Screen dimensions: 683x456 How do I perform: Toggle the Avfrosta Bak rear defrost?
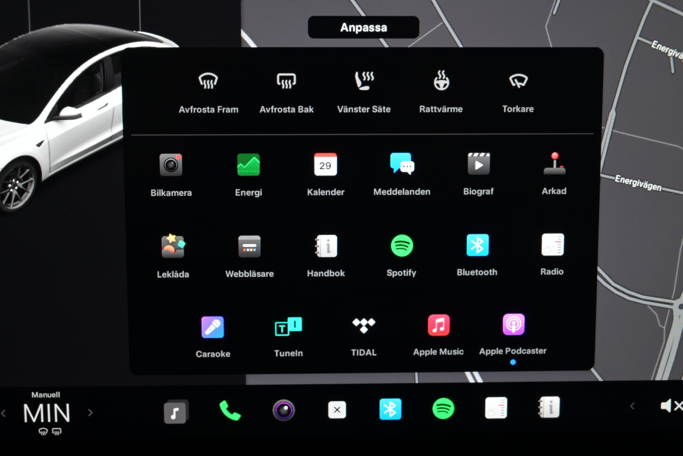pyautogui.click(x=286, y=92)
